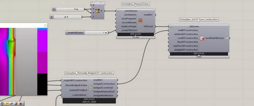Click the Honeybee_Masses2Zones component icon

(140, 21)
